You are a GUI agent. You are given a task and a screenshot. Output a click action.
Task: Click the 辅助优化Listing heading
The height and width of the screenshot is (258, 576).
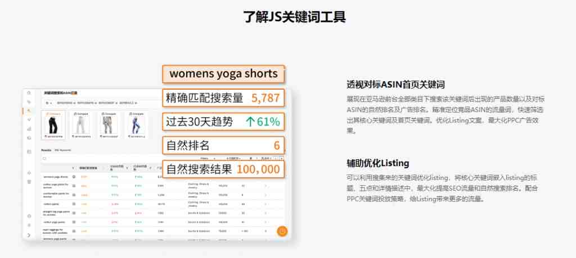tap(377, 163)
